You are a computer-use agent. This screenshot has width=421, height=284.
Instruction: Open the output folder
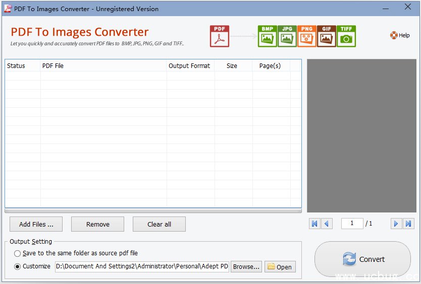(x=280, y=267)
